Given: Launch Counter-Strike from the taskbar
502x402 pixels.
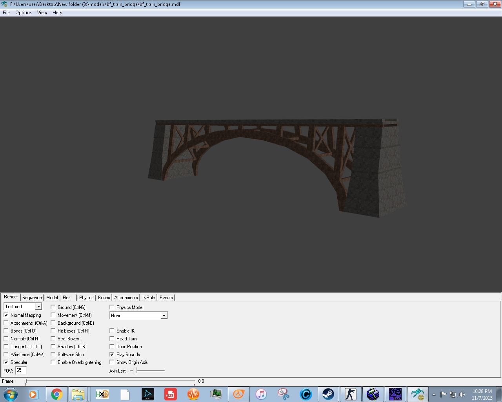Looking at the screenshot, I should point(351,394).
